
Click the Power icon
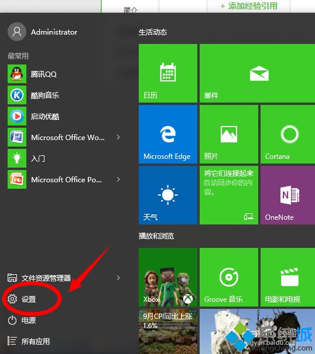[12, 320]
